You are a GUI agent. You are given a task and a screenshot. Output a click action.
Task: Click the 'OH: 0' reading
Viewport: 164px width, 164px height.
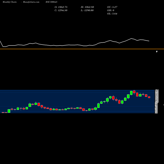click(111, 10)
